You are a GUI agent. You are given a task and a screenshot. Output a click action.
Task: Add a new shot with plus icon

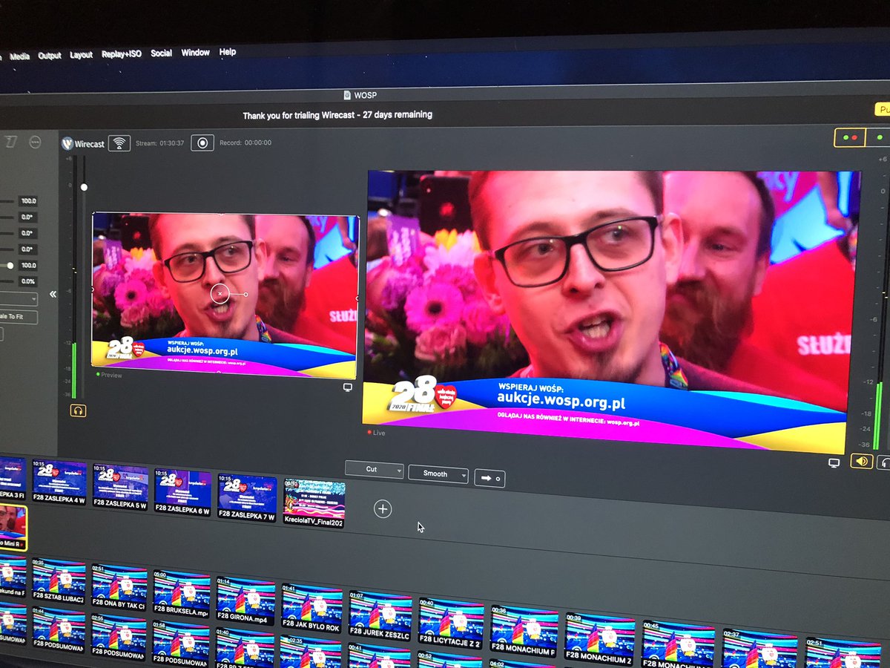coord(383,508)
